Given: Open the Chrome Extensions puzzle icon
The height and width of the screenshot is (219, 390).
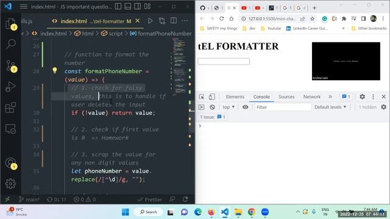Looking at the screenshot, I should (x=344, y=19).
